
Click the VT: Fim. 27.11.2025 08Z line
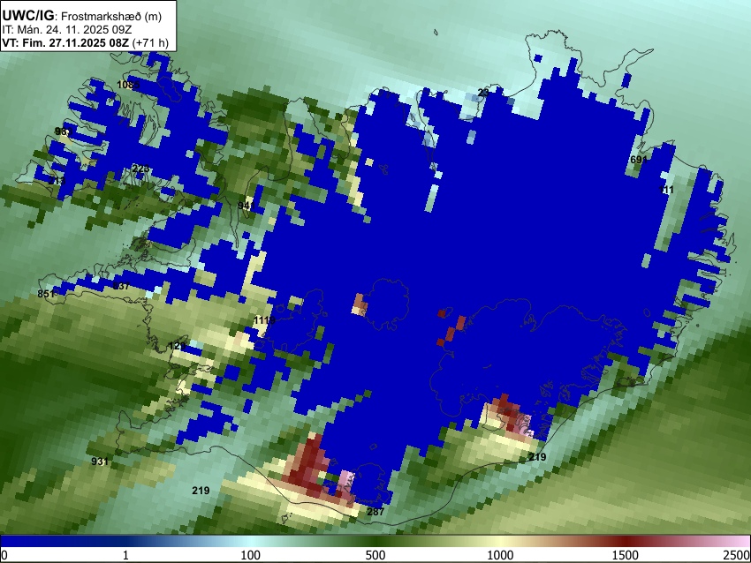[x=85, y=42]
